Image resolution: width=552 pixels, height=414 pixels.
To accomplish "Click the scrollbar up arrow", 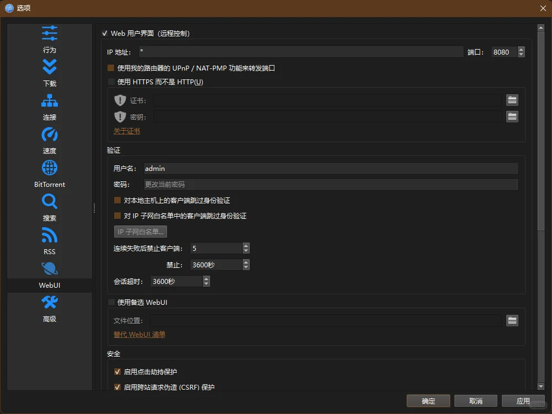I will point(541,28).
